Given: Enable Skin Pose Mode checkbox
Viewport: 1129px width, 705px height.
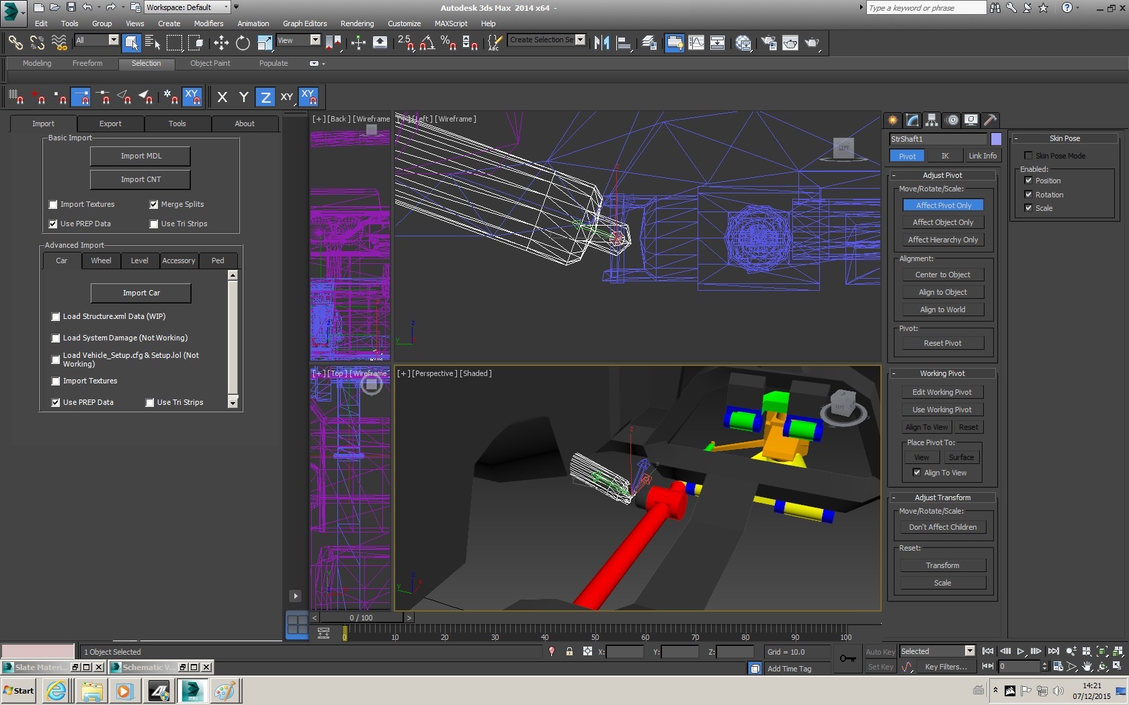Looking at the screenshot, I should [1028, 156].
